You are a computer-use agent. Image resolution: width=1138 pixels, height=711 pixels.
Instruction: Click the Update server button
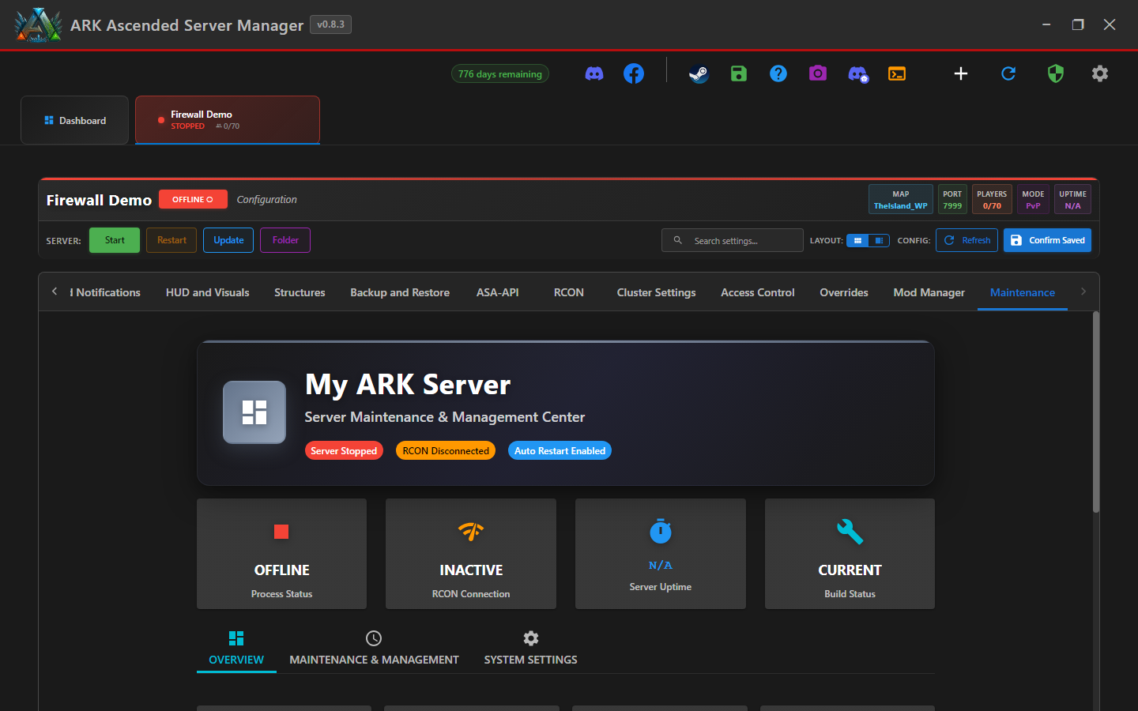pyautogui.click(x=228, y=240)
